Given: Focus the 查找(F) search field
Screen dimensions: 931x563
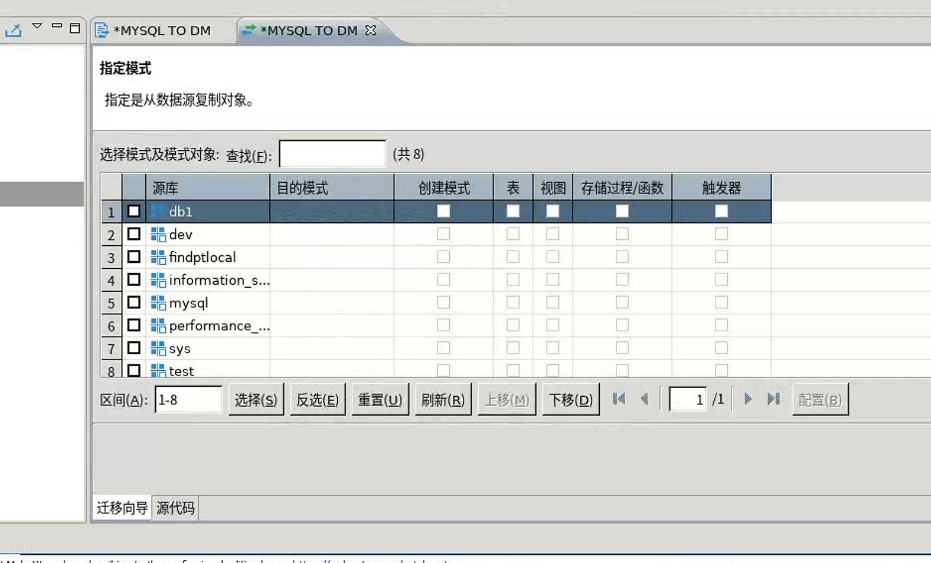Looking at the screenshot, I should pos(332,154).
